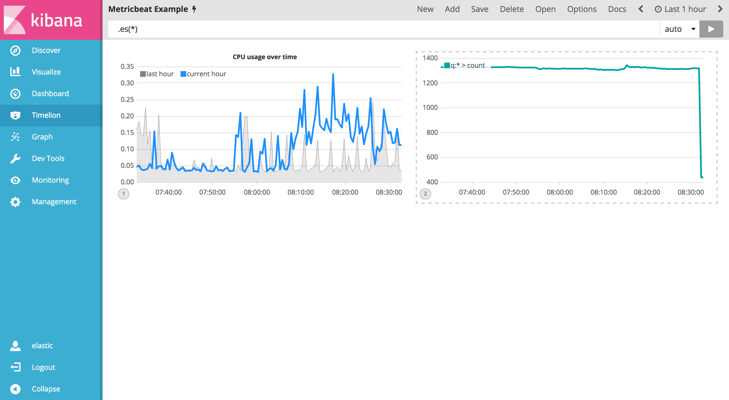The height and width of the screenshot is (400, 729).
Task: Collapse the side navigation
Action: click(x=46, y=389)
